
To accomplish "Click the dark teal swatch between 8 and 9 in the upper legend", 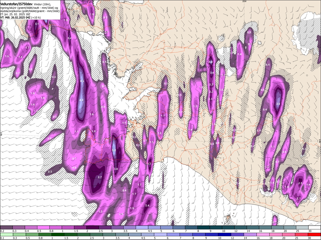I will tap(203, 227).
